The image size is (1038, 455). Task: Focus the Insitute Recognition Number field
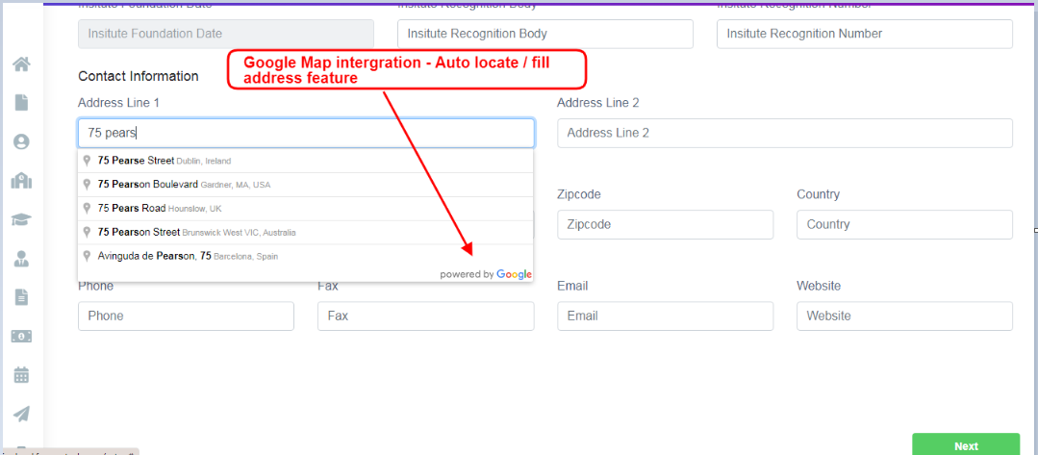click(x=865, y=34)
